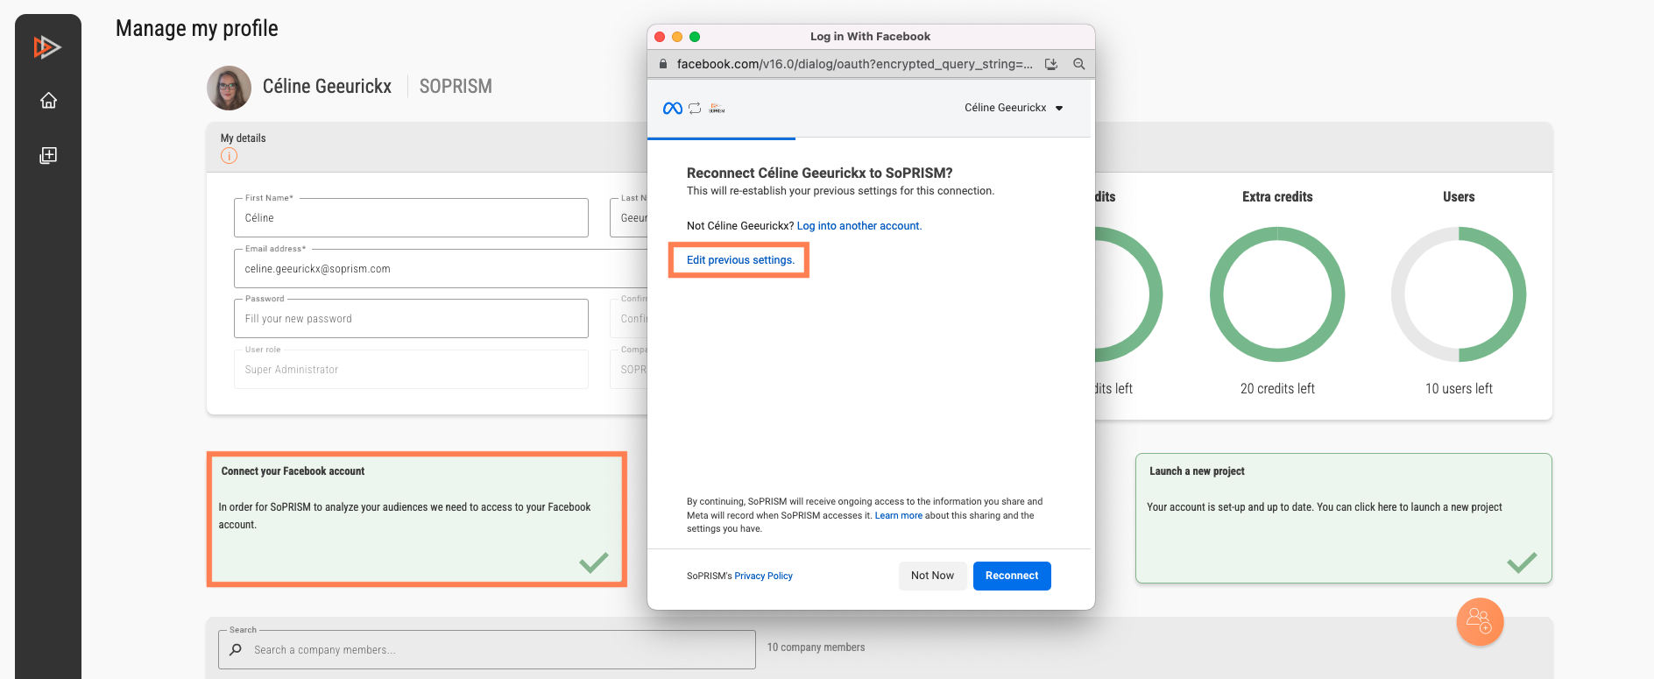
Task: Click the 'Manage my profile' heading
Action: (197, 28)
